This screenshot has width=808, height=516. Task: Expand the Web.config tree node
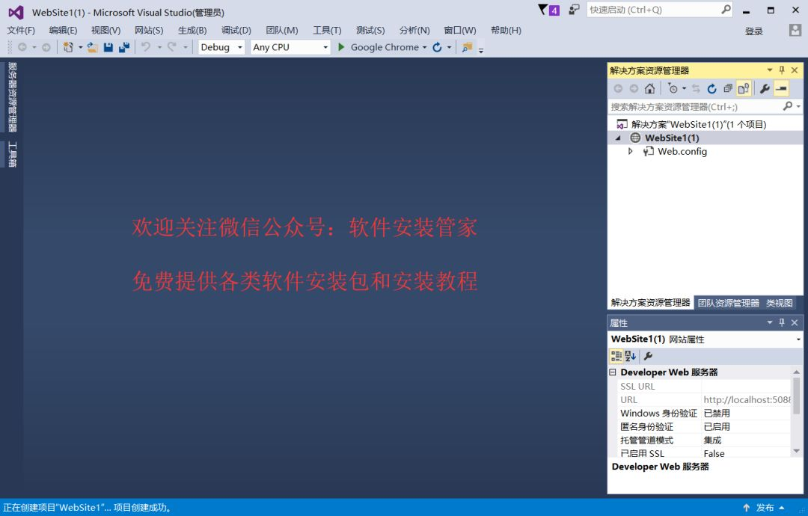pyautogui.click(x=630, y=151)
